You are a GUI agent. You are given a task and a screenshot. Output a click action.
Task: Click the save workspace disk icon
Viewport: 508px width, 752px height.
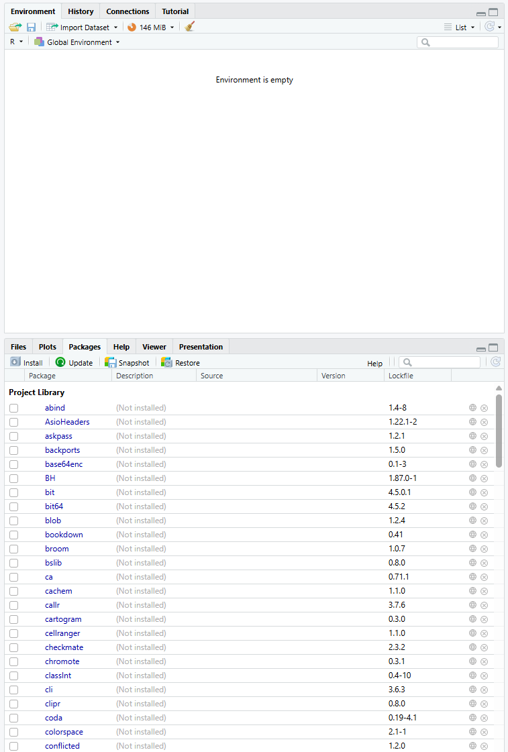31,27
